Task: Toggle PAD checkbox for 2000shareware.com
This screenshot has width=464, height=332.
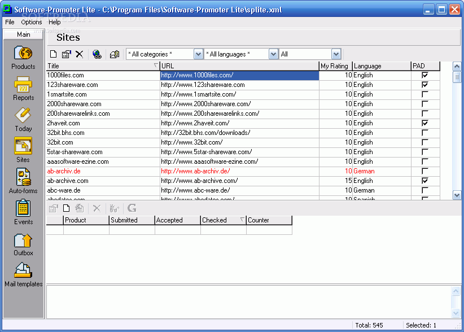Action: 425,104
